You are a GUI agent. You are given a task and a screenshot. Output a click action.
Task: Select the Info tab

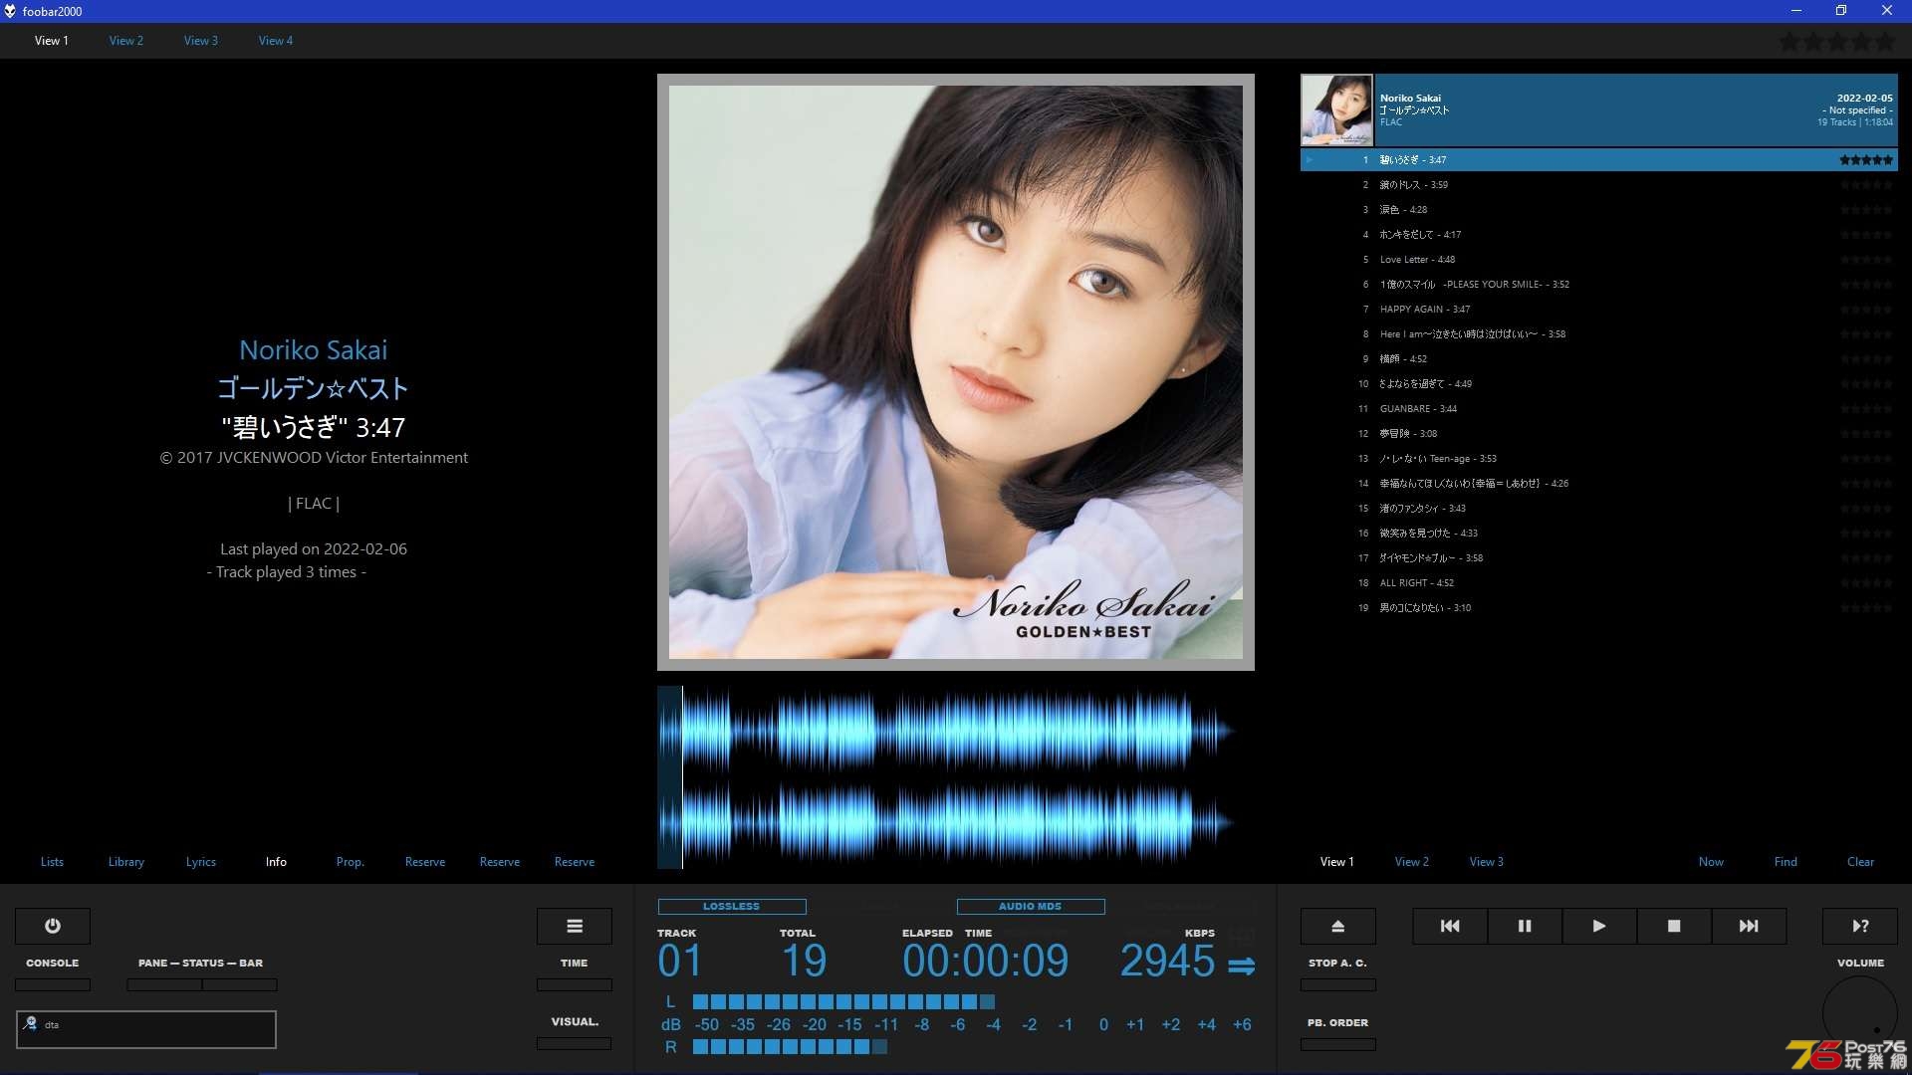(x=276, y=862)
